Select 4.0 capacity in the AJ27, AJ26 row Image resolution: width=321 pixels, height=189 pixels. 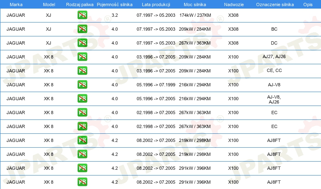(115, 57)
